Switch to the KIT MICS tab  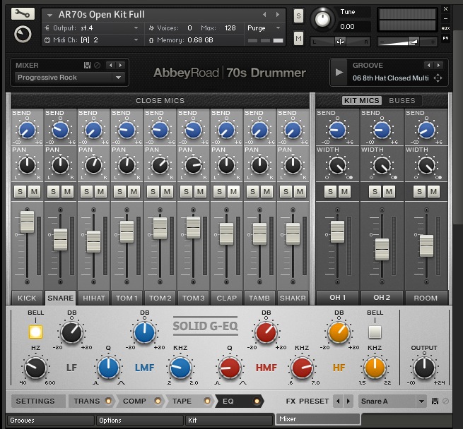click(x=362, y=100)
